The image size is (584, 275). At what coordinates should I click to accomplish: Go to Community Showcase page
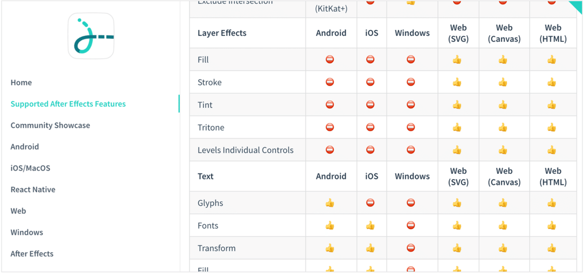click(50, 125)
